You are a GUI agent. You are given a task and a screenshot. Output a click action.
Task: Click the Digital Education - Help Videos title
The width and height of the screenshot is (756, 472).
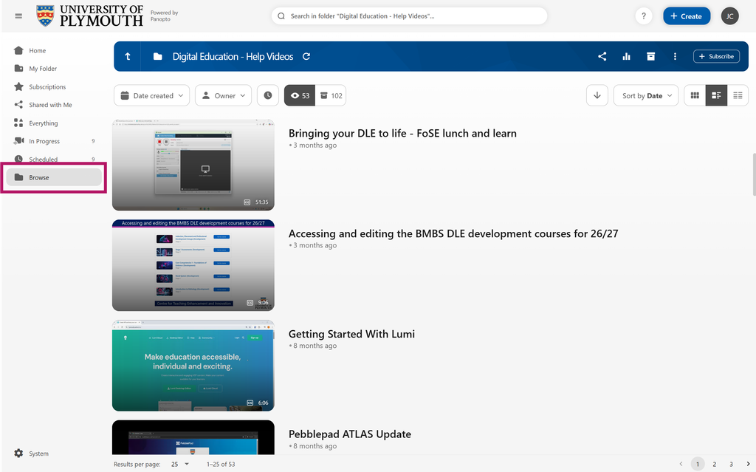[233, 56]
